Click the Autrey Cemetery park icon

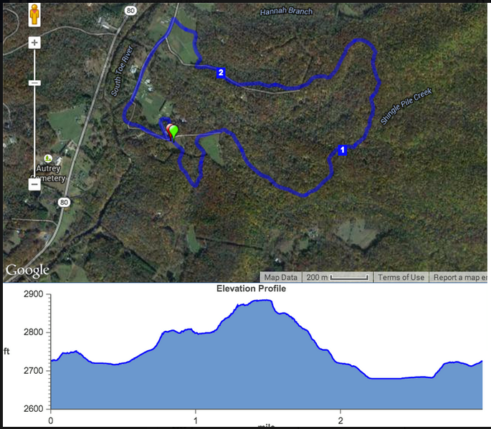[47, 158]
